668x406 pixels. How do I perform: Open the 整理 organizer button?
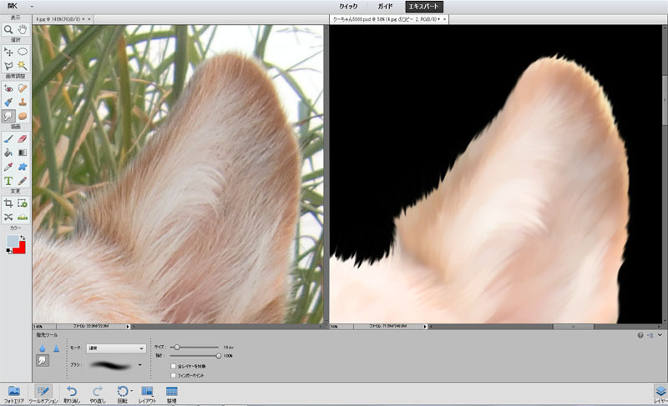[x=172, y=393]
